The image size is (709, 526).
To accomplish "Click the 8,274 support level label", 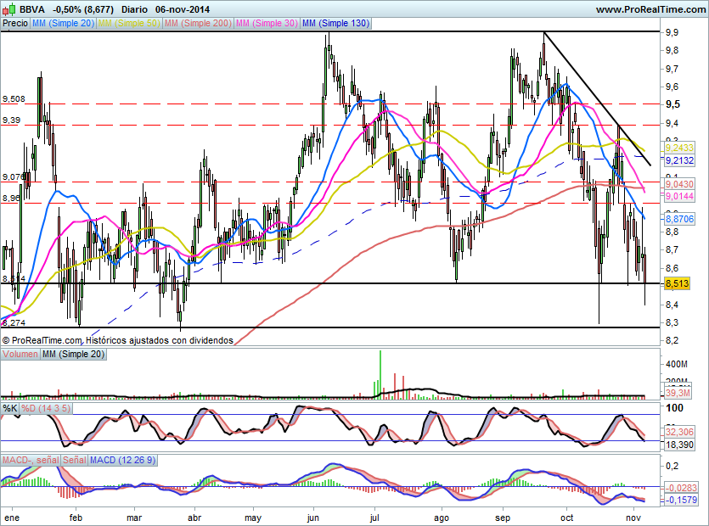I will point(14,322).
